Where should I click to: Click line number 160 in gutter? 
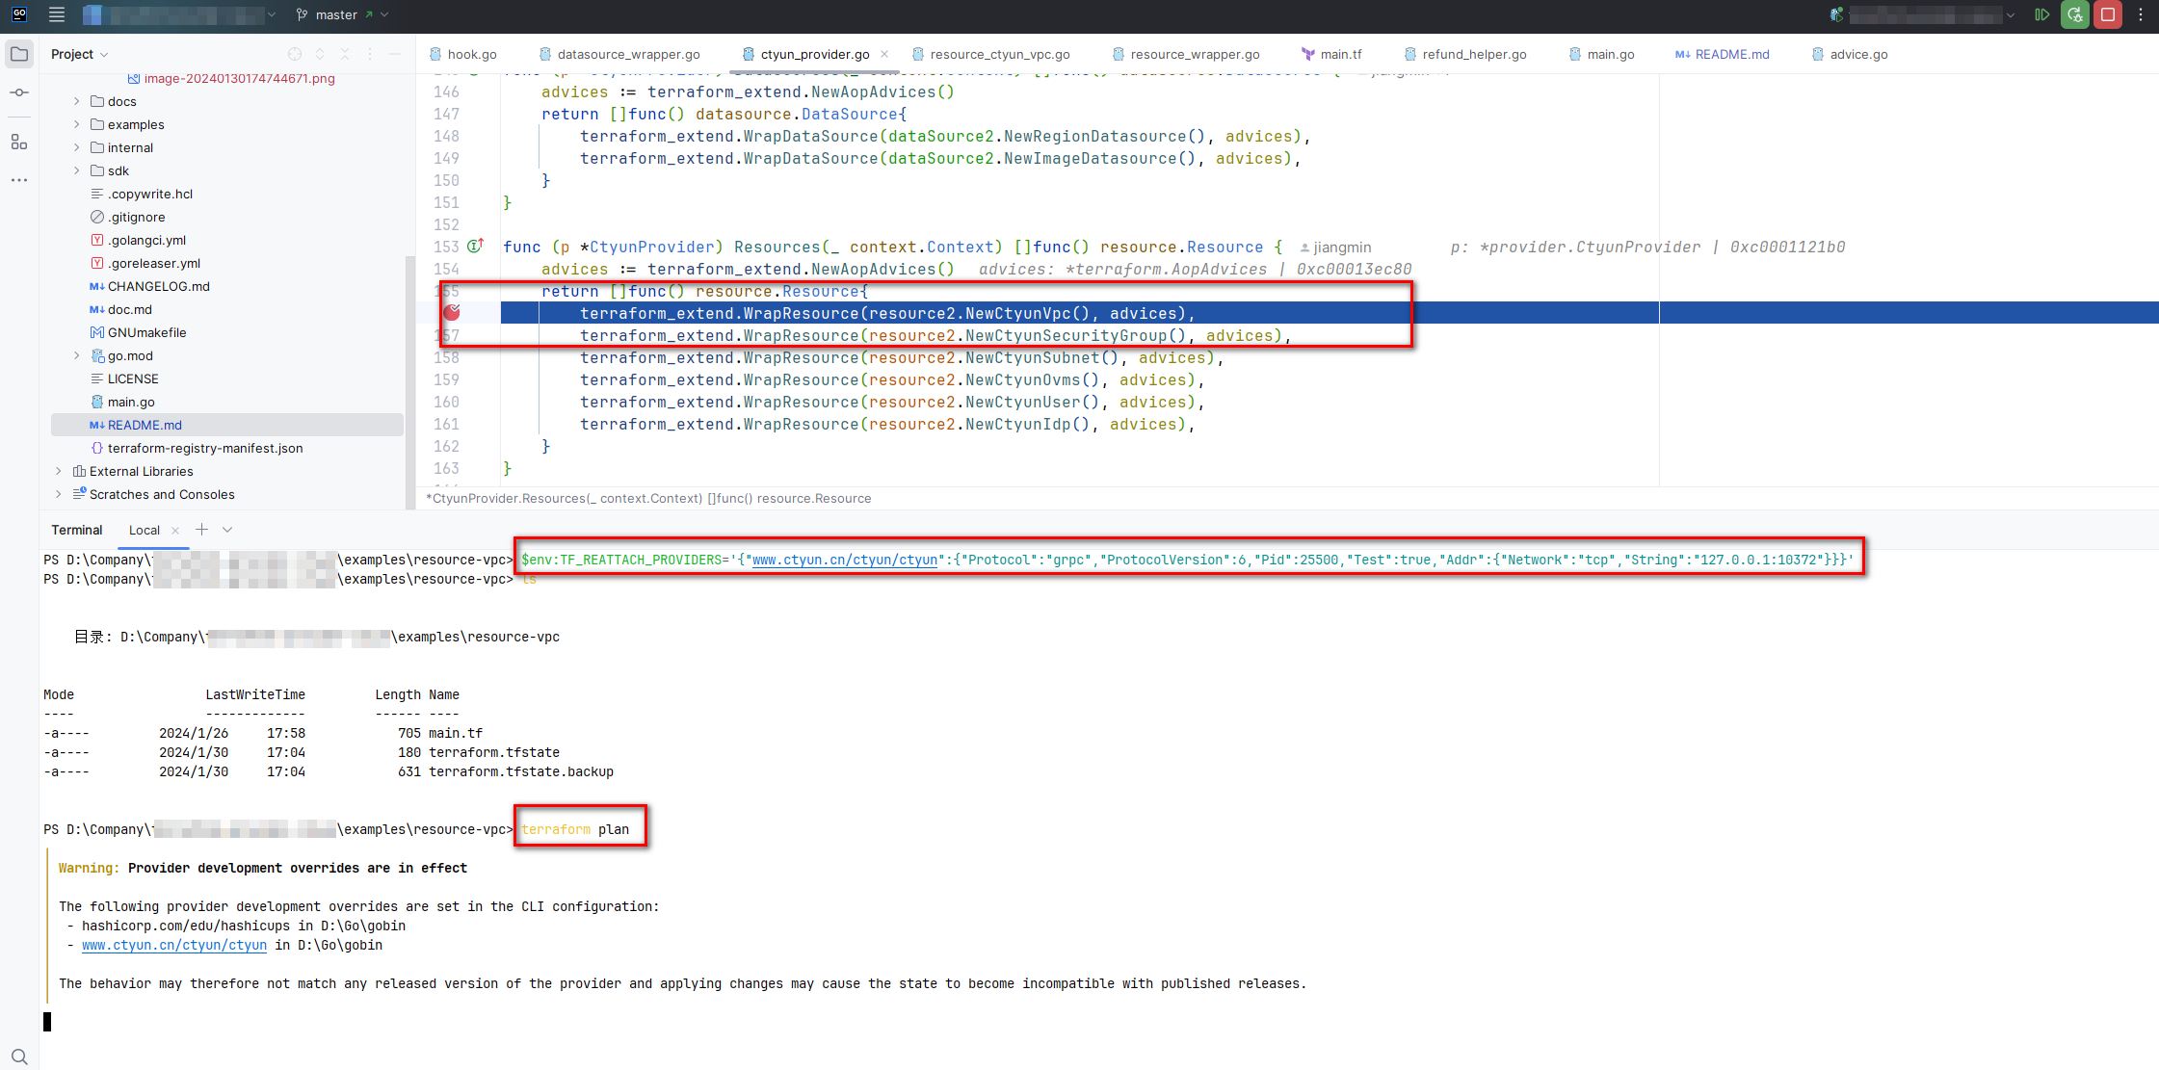446,402
